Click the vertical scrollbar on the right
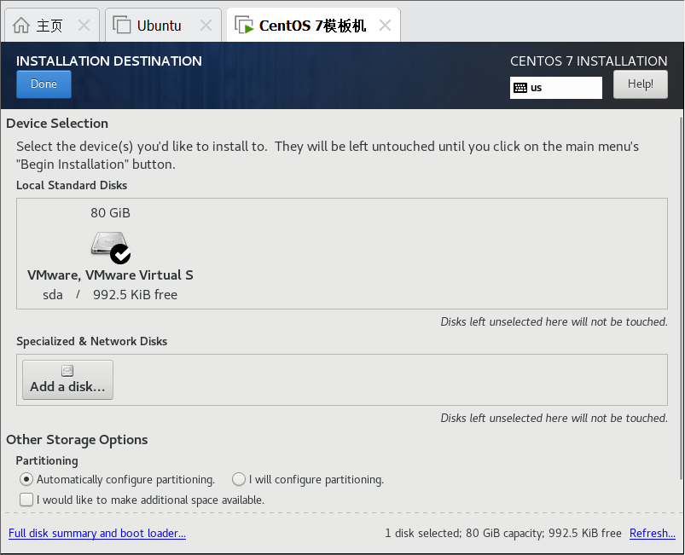 pyautogui.click(x=682, y=297)
